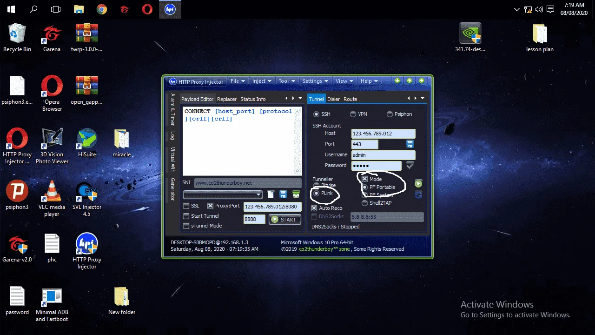Screen dimensions: 595x335
Task: Open the 341.74-des NVIDIA installer icon
Action: coord(470,38)
